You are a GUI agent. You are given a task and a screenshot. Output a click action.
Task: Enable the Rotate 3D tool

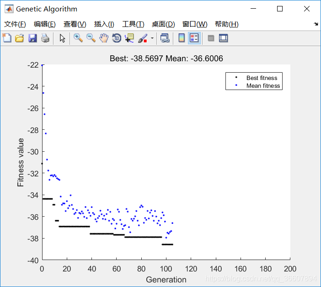pyautogui.click(x=117, y=38)
